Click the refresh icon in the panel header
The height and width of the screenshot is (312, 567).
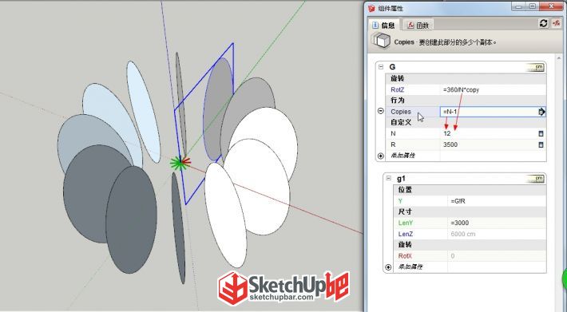[543, 23]
